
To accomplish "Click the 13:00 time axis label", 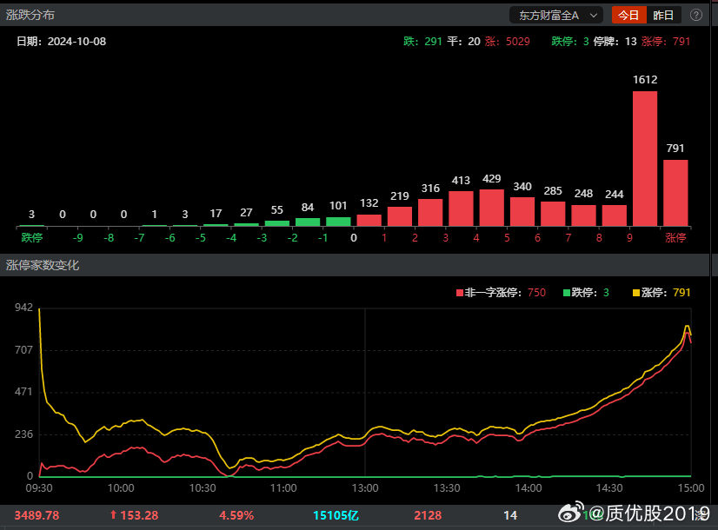I will 365,488.
